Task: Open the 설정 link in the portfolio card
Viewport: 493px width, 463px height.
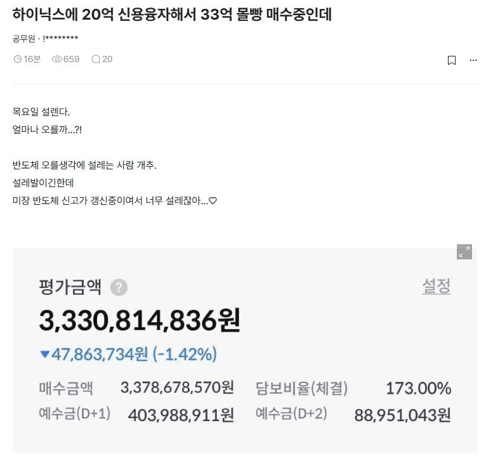Action: point(436,286)
